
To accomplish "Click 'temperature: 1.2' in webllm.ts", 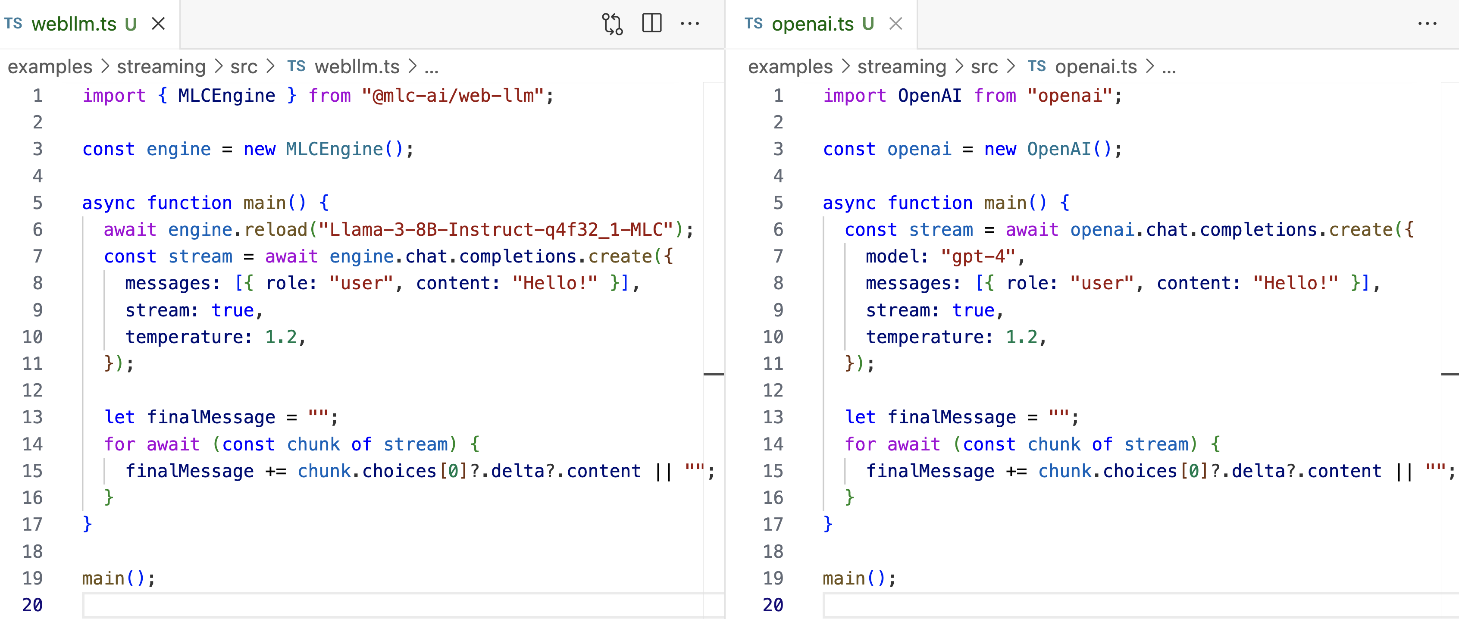I will point(211,337).
